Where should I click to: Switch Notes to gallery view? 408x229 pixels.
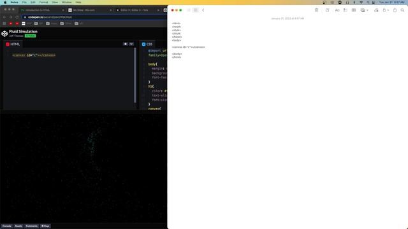196,10
